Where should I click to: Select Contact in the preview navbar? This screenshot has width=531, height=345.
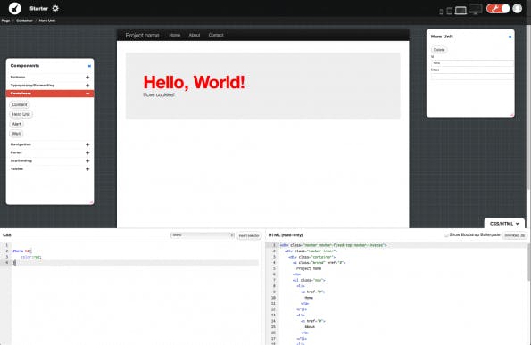(216, 35)
